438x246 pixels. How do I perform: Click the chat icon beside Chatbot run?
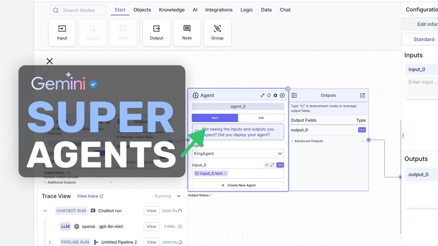93,211
